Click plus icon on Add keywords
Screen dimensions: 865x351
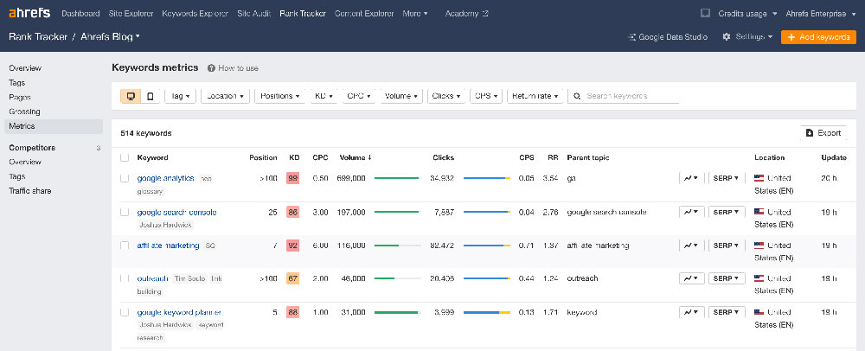pos(791,37)
